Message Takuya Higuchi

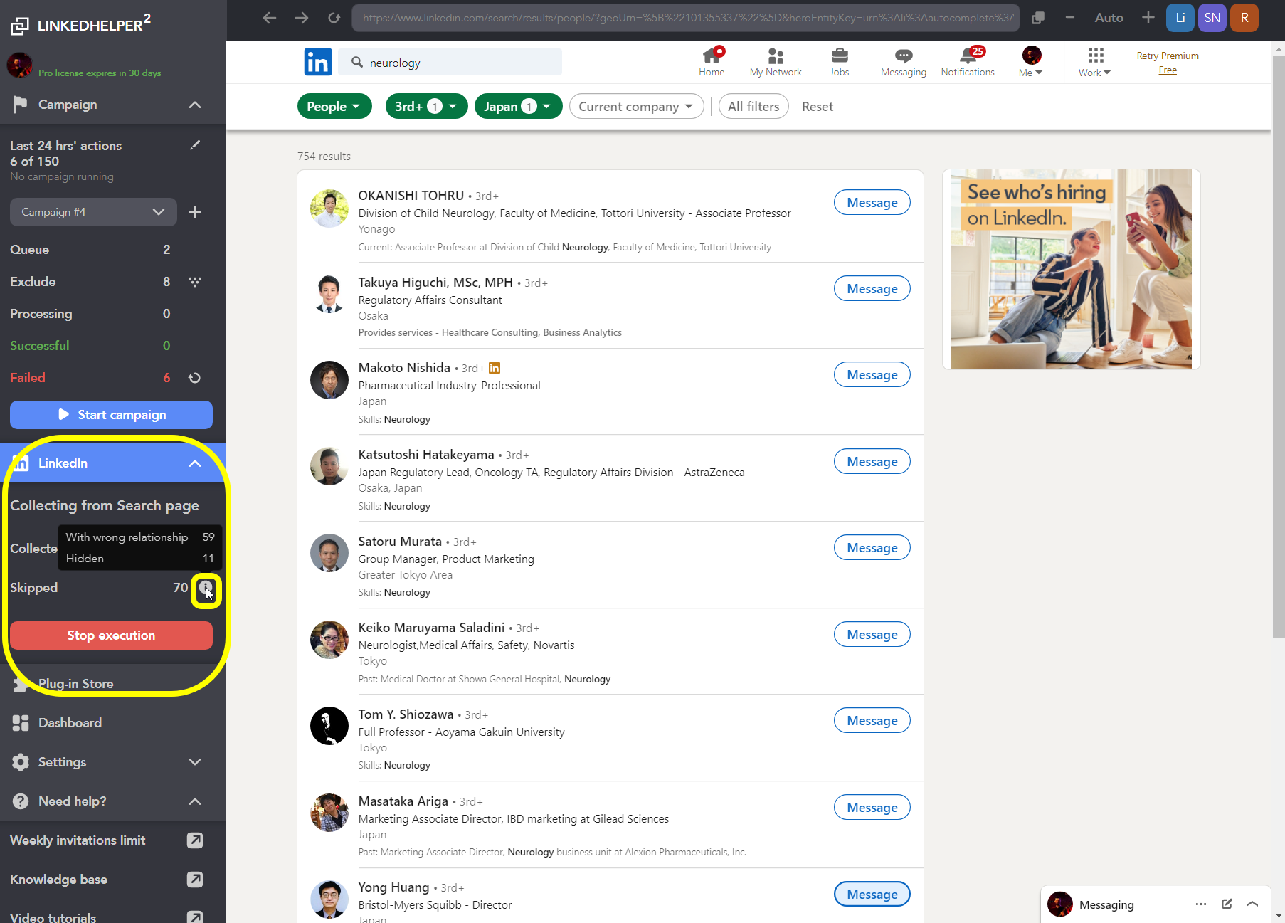tap(872, 289)
